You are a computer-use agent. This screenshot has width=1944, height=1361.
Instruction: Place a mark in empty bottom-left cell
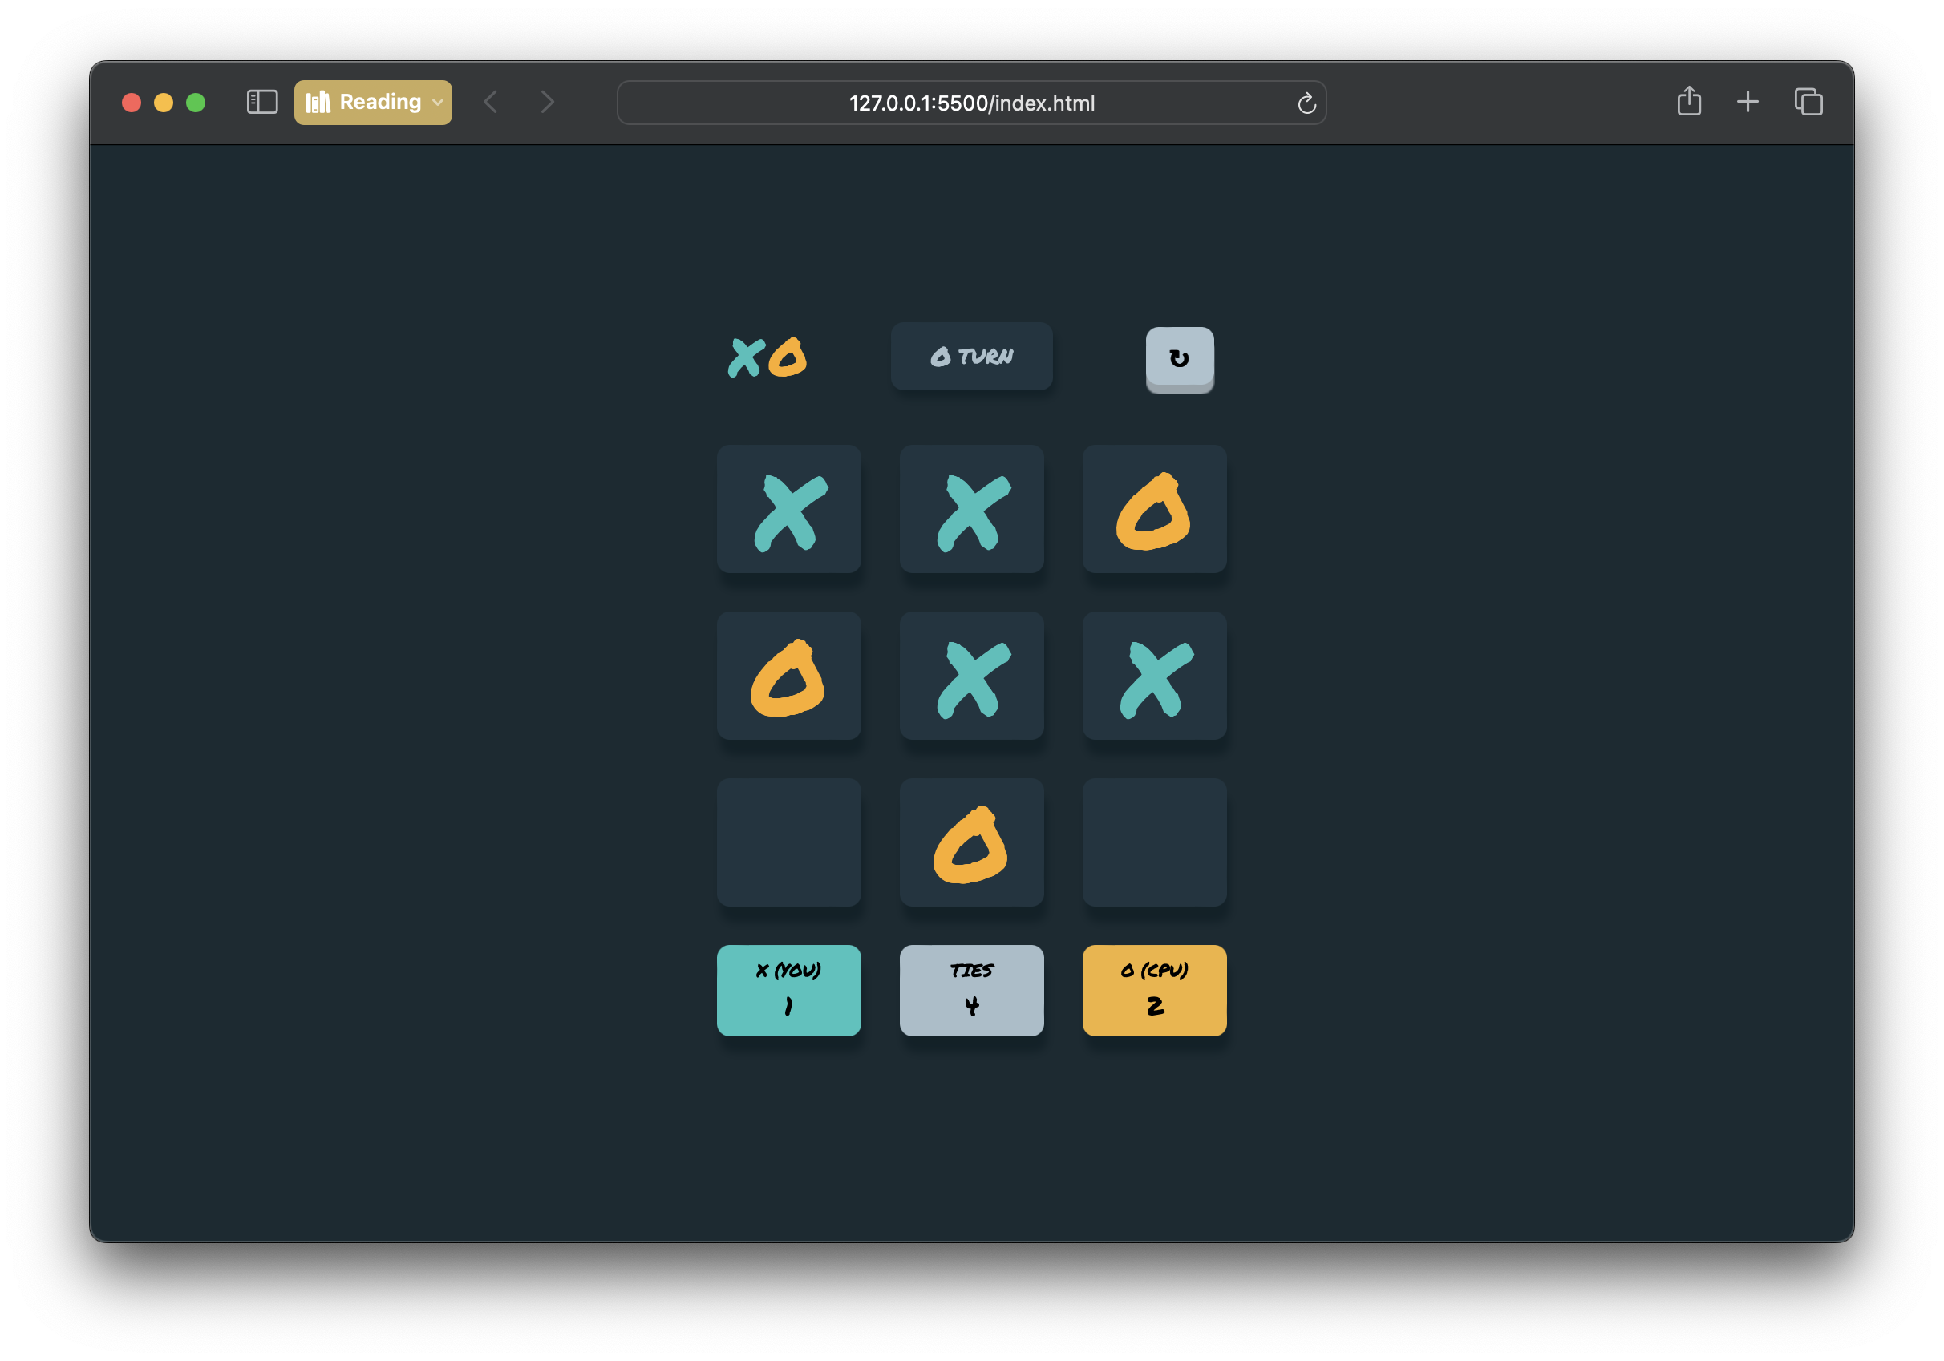click(x=788, y=842)
